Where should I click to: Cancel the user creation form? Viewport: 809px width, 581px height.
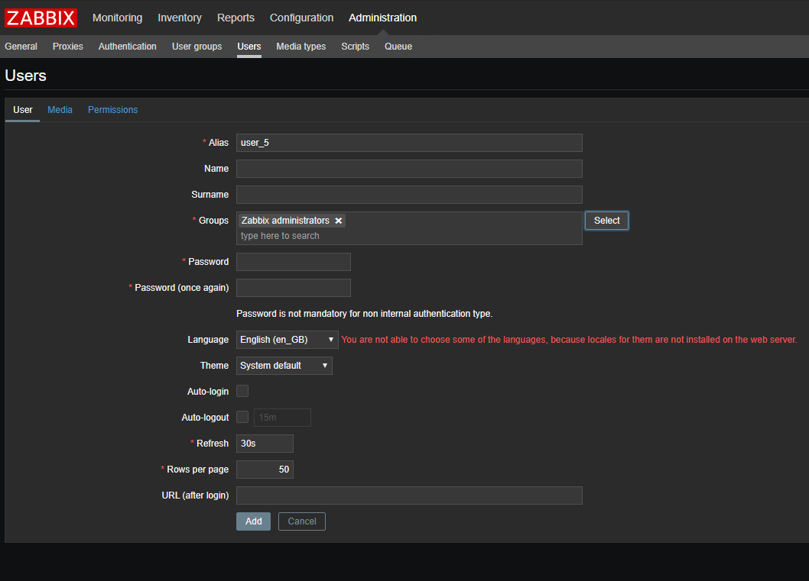point(301,521)
